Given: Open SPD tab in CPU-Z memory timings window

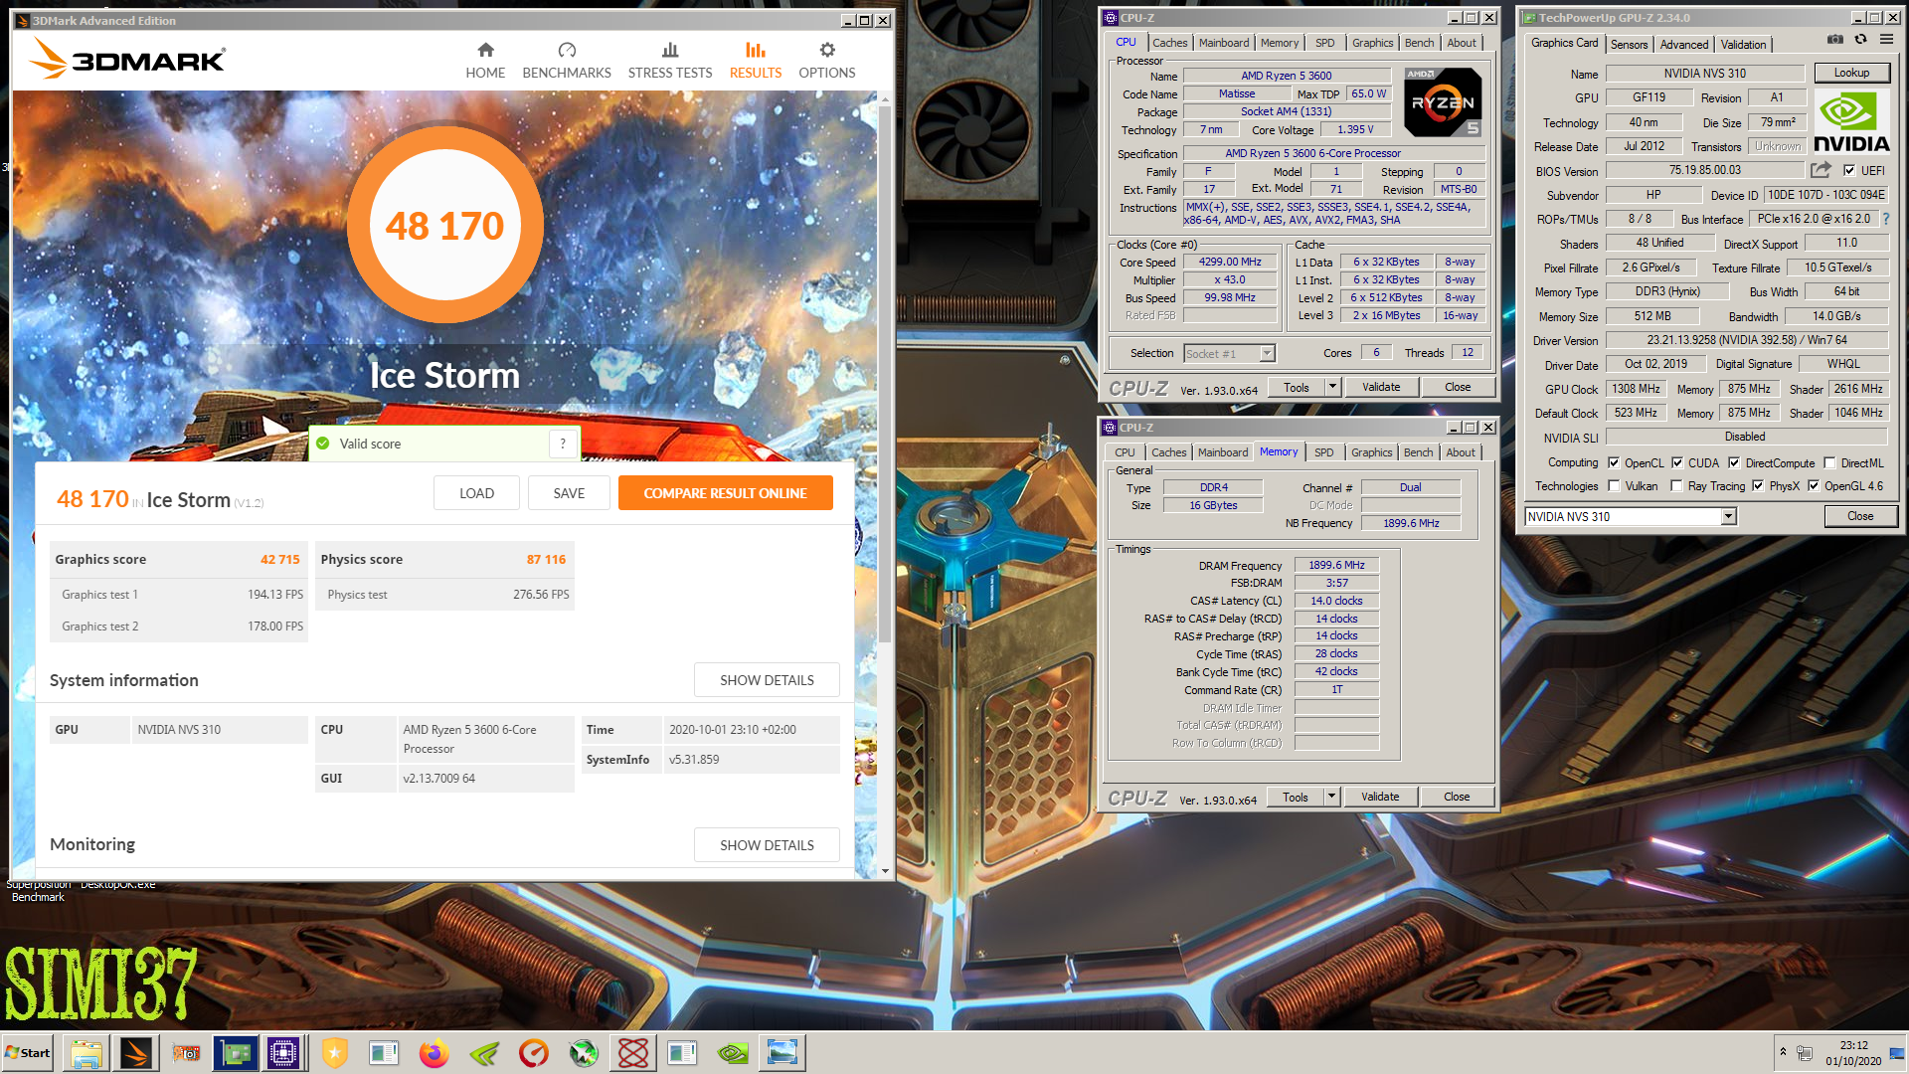Looking at the screenshot, I should [1323, 452].
